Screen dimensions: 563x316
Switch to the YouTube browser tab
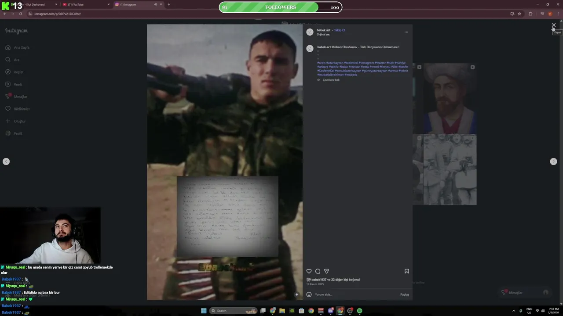tap(86, 4)
